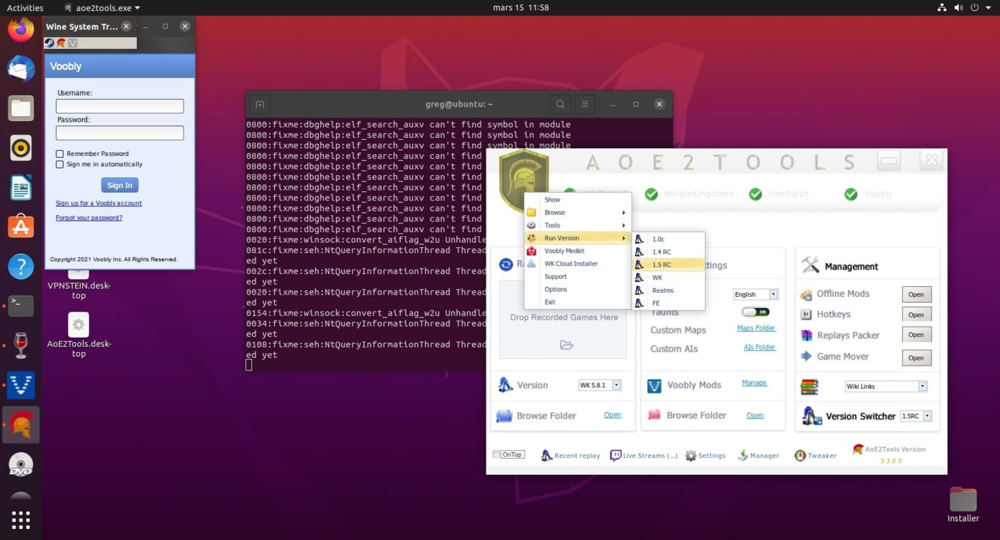Select 1.5 RC from Run Version submenu
The height and width of the screenshot is (540, 1000).
(662, 265)
